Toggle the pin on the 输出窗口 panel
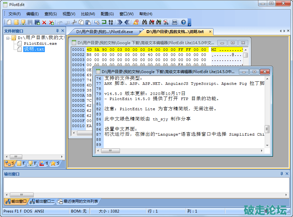The width and height of the screenshot is (293, 217). (x=282, y=174)
